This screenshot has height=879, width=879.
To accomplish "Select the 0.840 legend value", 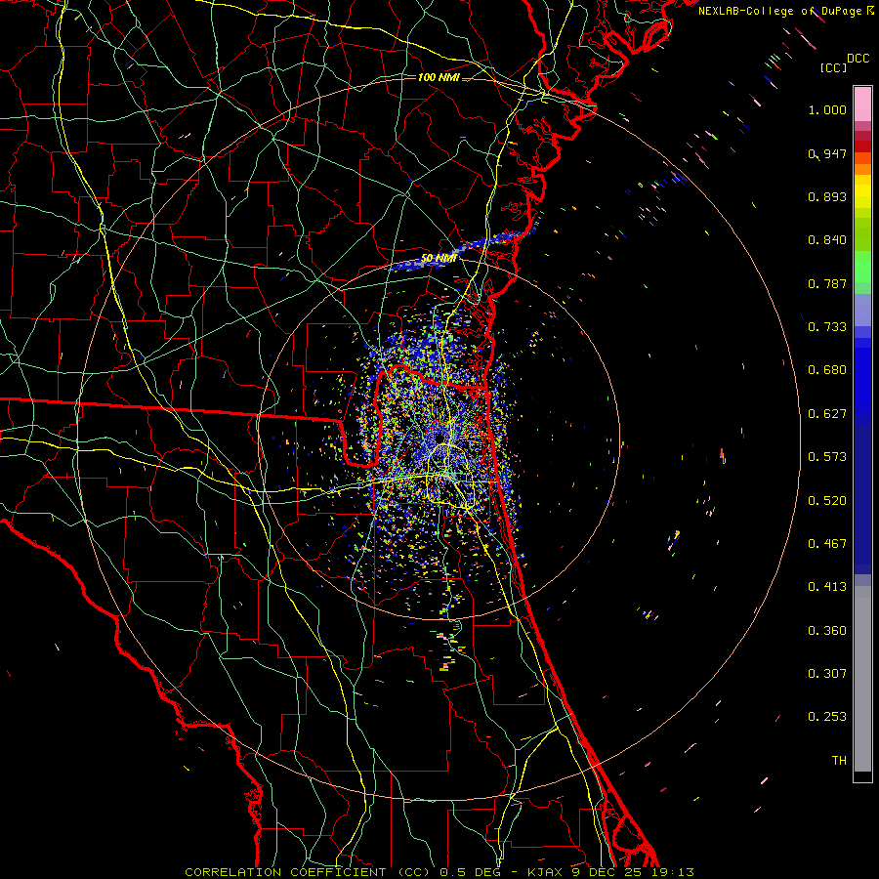I will [827, 240].
